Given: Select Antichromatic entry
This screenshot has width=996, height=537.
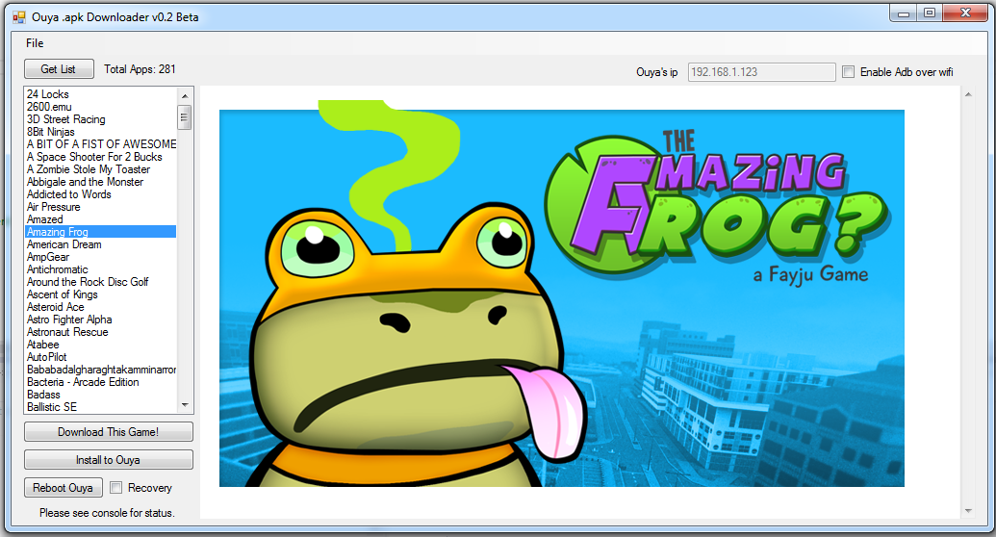Looking at the screenshot, I should click(x=100, y=269).
